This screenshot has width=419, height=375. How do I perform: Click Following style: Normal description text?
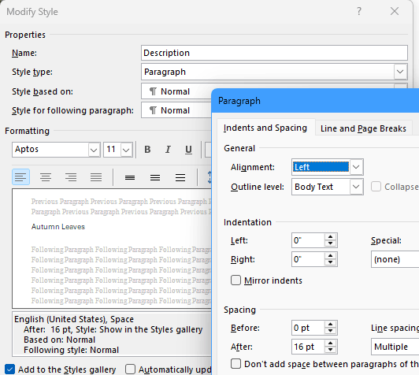71,350
